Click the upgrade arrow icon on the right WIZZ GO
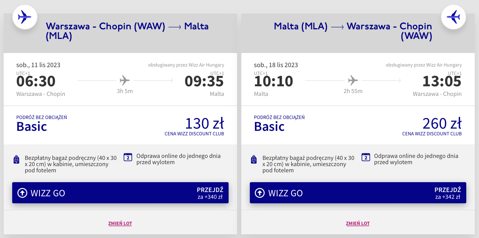The width and height of the screenshot is (479, 238). coord(260,193)
